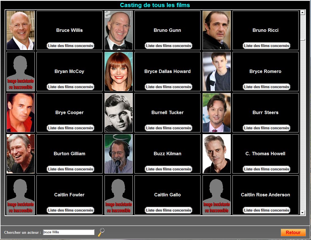View film list for Burr Steers

point(266,128)
